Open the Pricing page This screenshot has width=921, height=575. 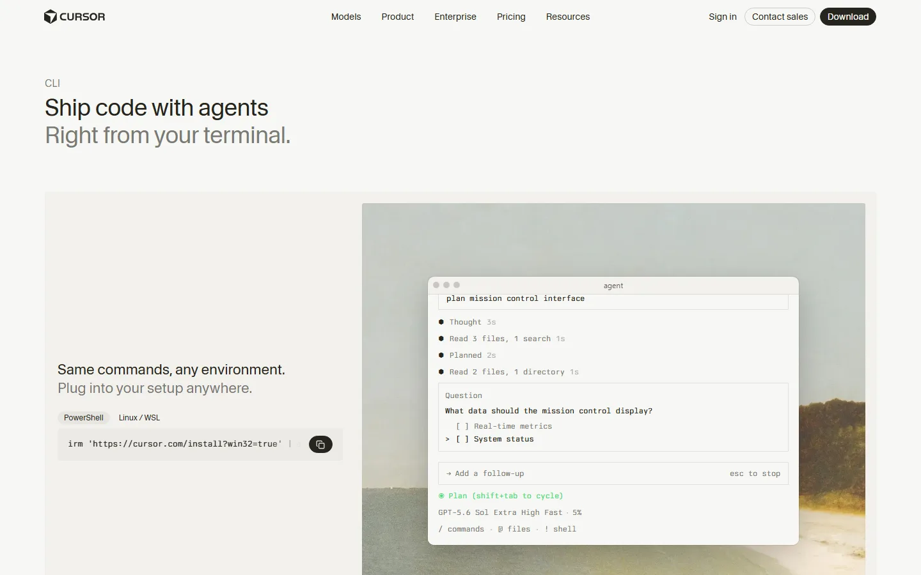(x=511, y=17)
